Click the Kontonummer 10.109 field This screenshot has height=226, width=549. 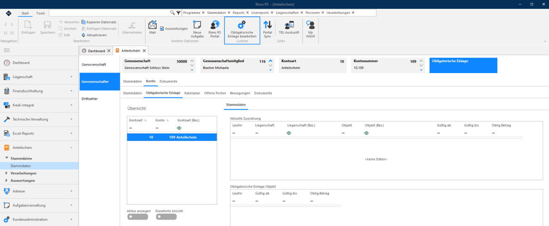(388, 65)
